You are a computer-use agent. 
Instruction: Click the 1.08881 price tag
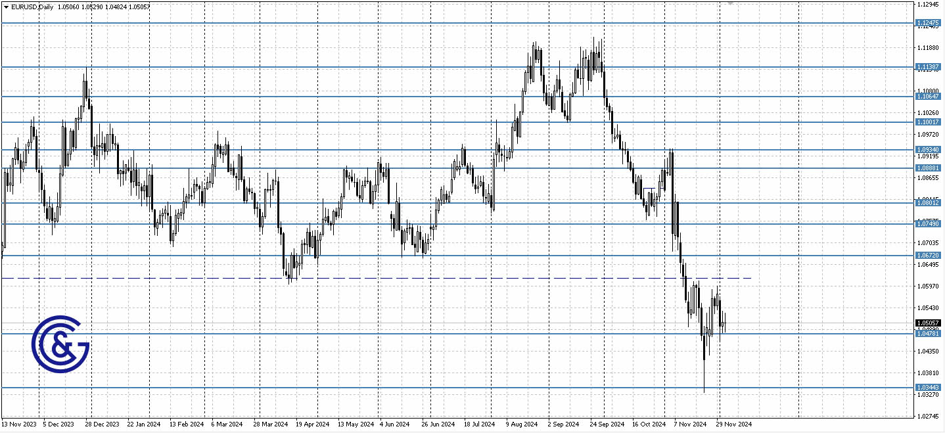[x=928, y=168]
